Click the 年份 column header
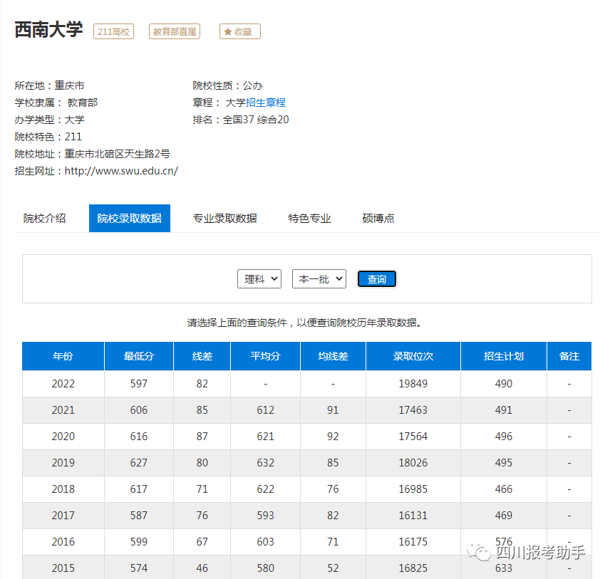 [x=63, y=356]
